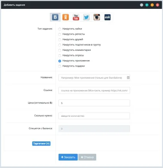This screenshot has height=168, width=163.
Task: Select 'Накрутить лайки' radio option
Action: point(60,29)
